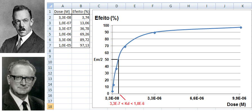Click the Dose (M) axis title
Image resolution: width=252 pixels, height=111 pixels.
tap(237, 105)
